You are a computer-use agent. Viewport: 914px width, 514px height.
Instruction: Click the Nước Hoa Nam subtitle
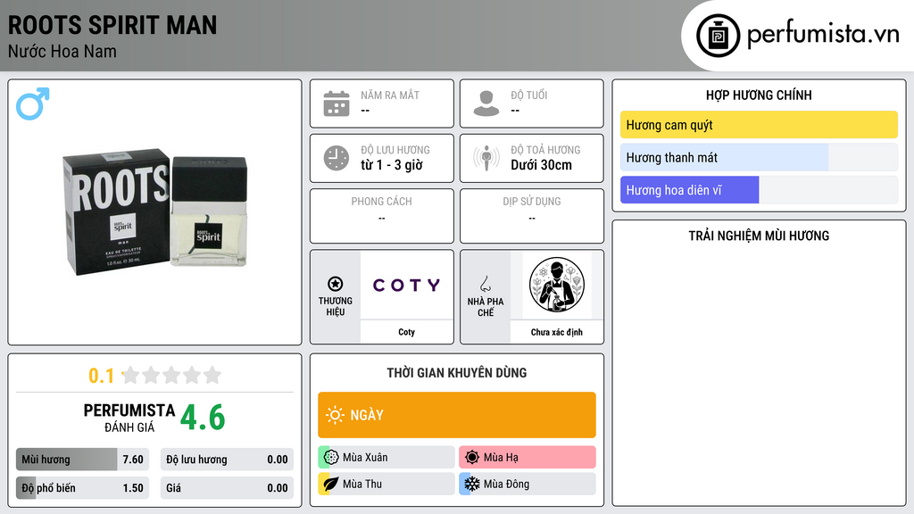pyautogui.click(x=62, y=52)
